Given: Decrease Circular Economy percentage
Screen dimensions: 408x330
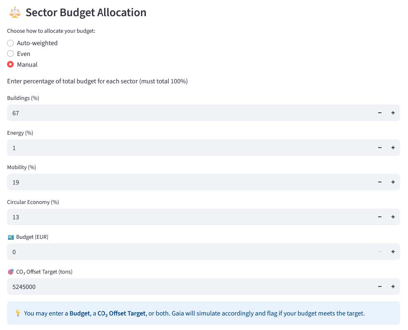Looking at the screenshot, I should [379, 217].
